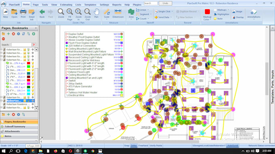The image size is (275, 154).
Task: Clear the Pages search with red X
Action: pyautogui.click(x=34, y=45)
